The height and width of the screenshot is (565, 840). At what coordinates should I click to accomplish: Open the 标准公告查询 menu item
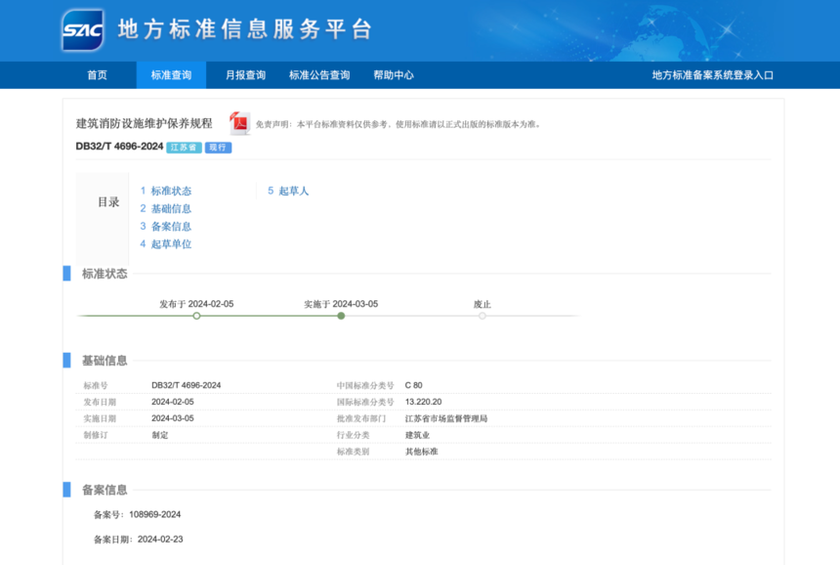319,75
